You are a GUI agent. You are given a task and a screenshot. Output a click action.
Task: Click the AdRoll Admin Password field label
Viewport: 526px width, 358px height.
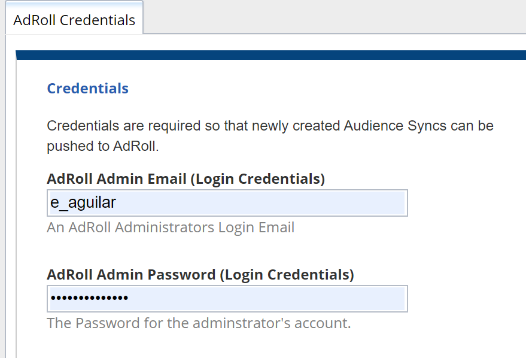(200, 275)
